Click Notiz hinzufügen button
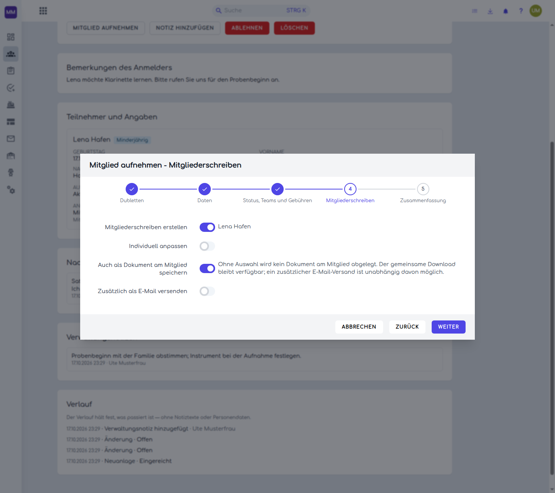555x493 pixels. pos(185,28)
